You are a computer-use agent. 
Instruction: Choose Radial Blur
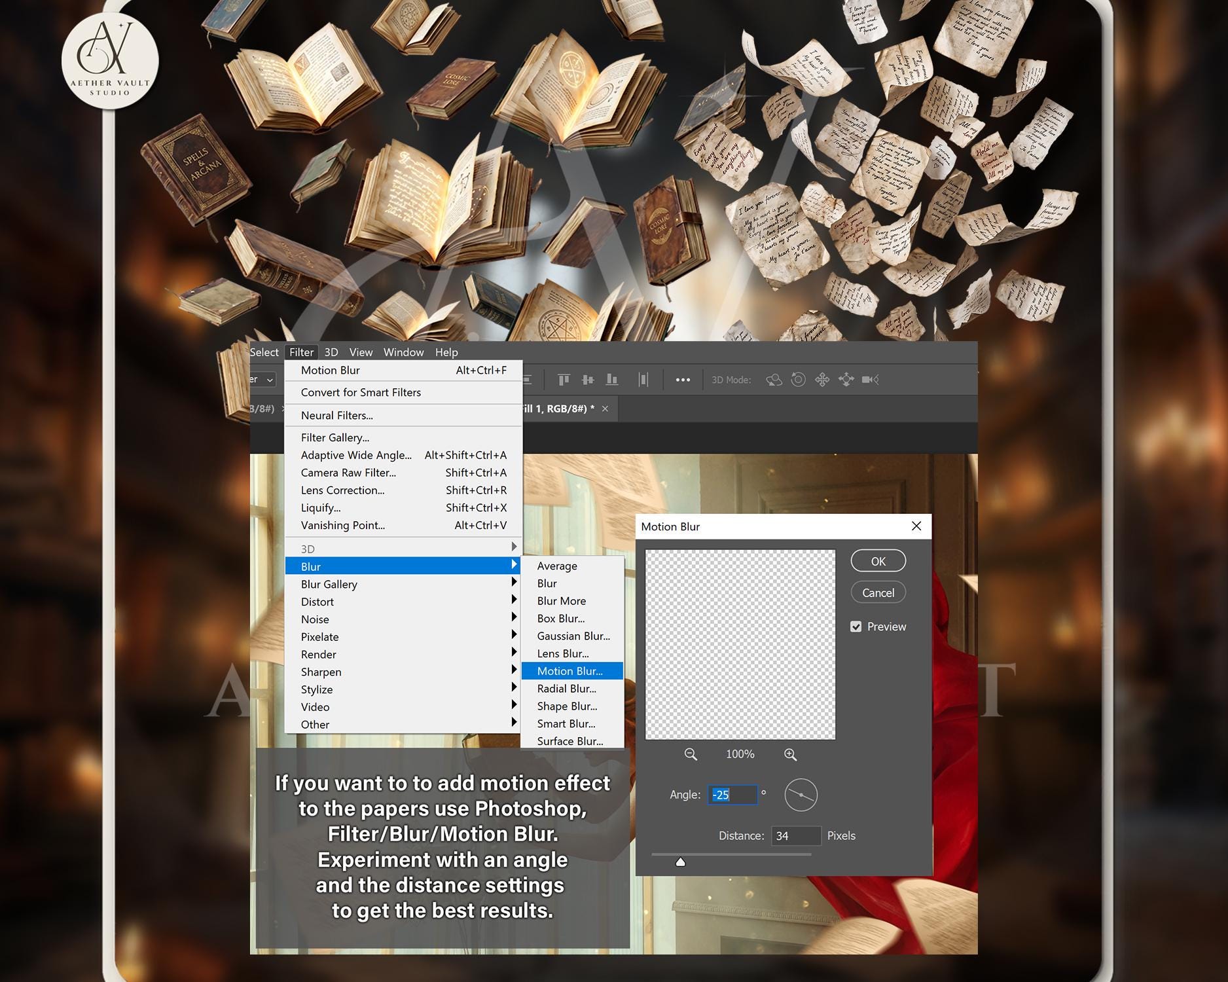click(572, 689)
